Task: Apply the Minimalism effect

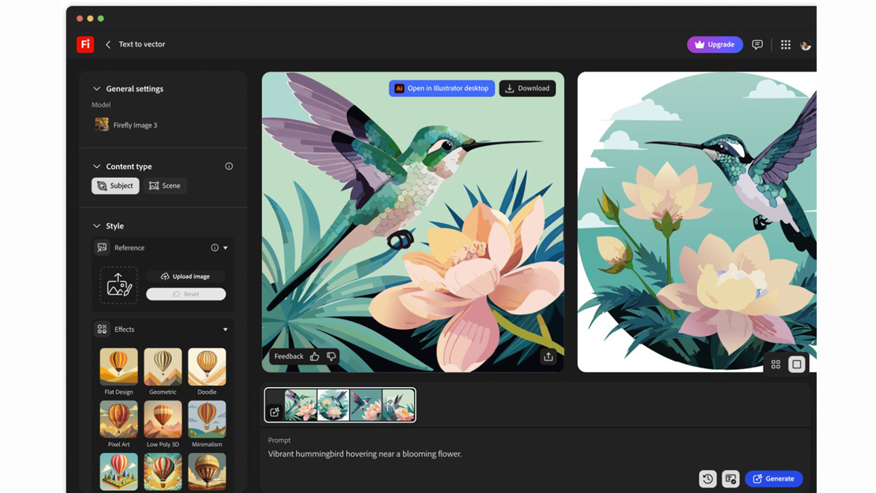Action: pos(207,419)
